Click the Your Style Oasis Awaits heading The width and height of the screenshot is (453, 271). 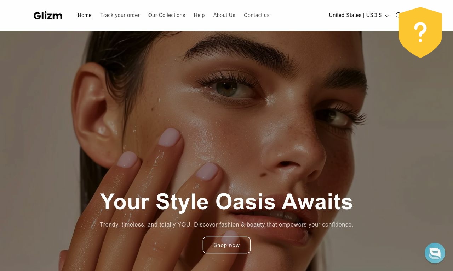tap(226, 201)
